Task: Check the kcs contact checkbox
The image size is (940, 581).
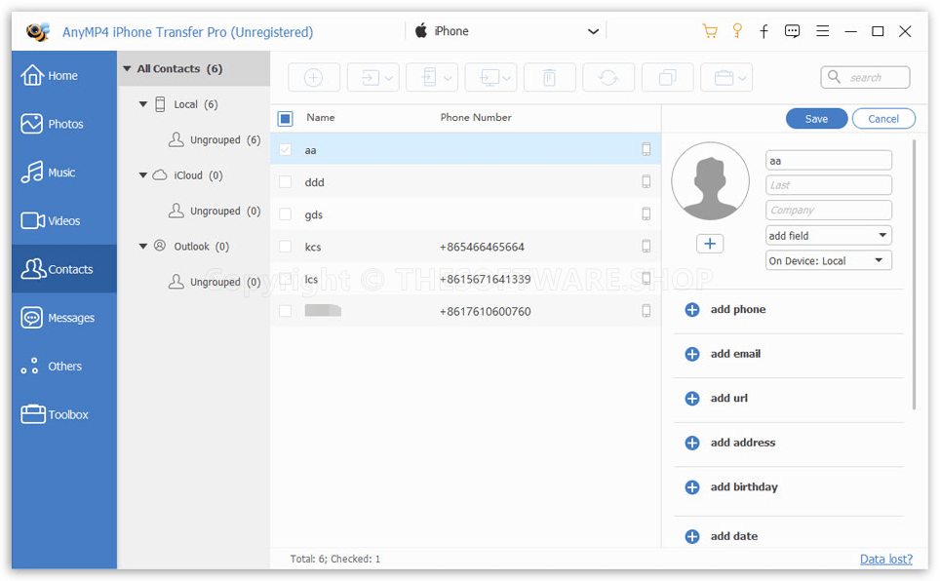Action: tap(286, 247)
